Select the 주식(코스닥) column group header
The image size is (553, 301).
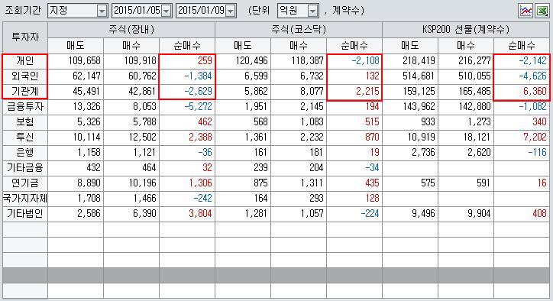(299, 30)
